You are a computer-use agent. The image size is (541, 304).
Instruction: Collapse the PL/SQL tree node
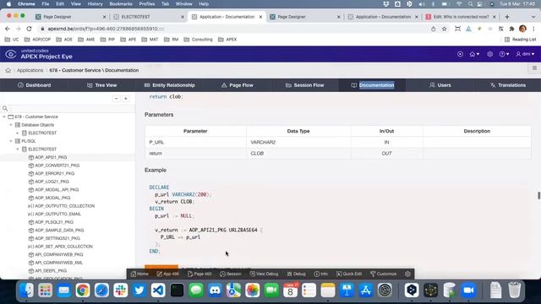[x=11, y=141]
